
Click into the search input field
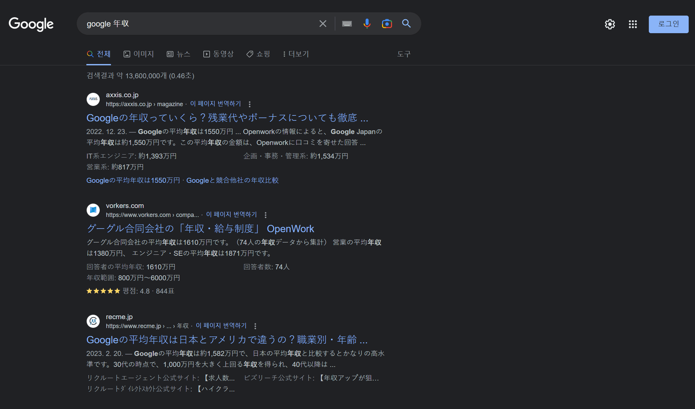coord(199,24)
